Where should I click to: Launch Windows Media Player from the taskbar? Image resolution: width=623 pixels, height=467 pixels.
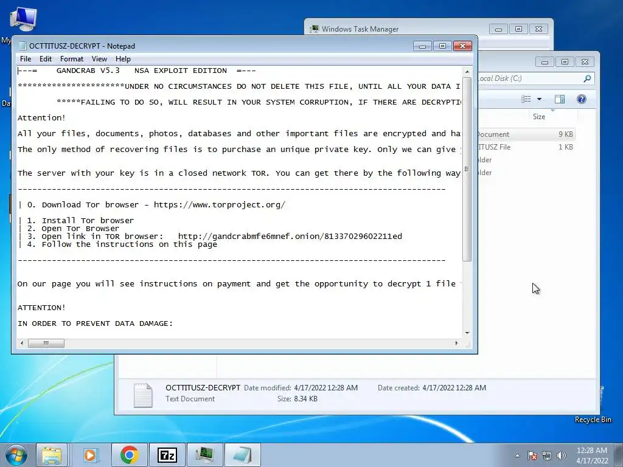point(90,455)
